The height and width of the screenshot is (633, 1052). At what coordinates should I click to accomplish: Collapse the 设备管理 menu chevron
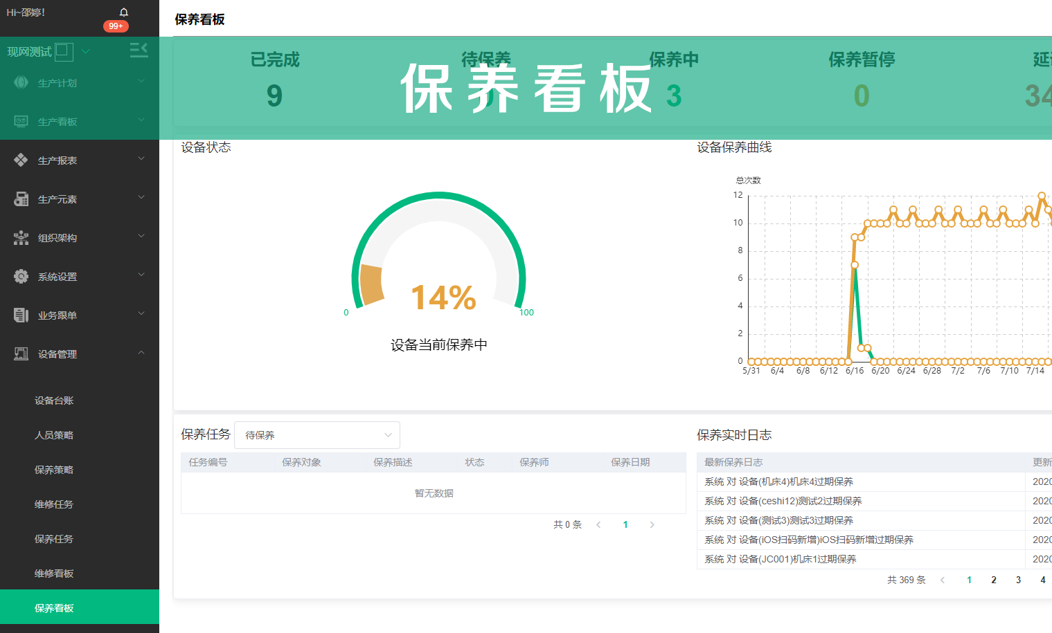(141, 353)
